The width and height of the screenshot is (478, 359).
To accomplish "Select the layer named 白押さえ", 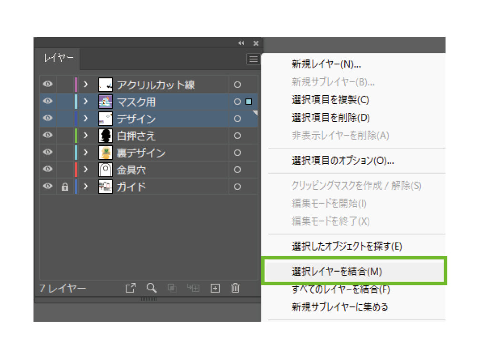I will (x=136, y=136).
